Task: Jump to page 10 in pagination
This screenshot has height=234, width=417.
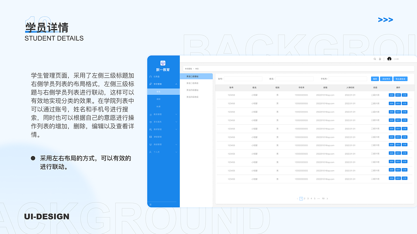Action: (x=323, y=198)
